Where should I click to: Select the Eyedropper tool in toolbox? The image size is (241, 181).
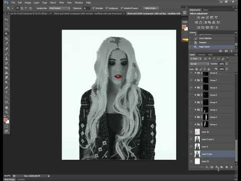click(x=7, y=44)
